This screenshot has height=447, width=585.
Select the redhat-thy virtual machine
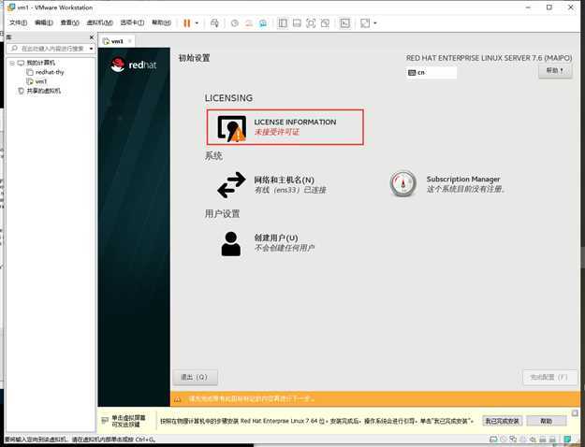click(50, 72)
